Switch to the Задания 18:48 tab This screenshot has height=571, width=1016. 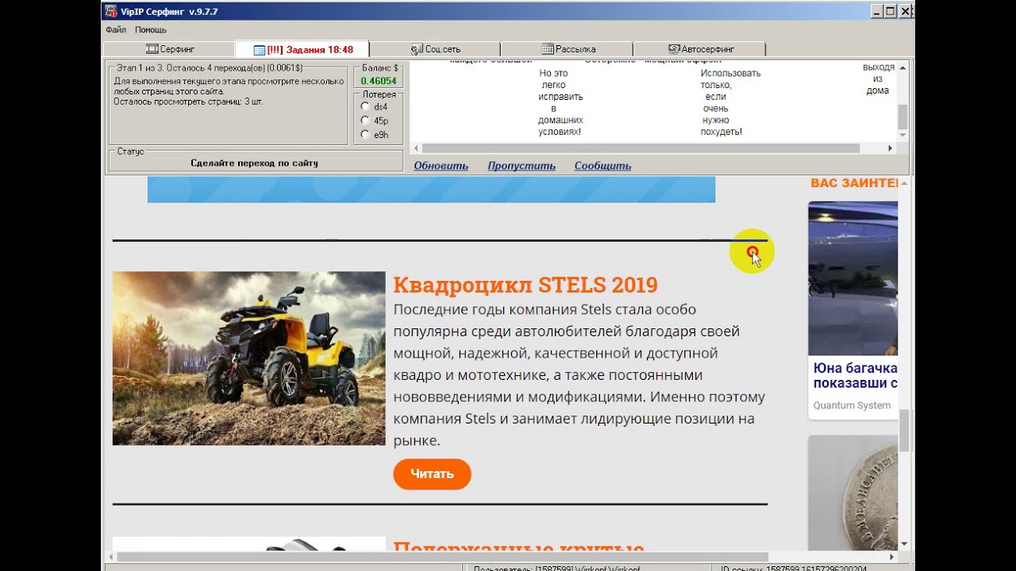point(302,49)
